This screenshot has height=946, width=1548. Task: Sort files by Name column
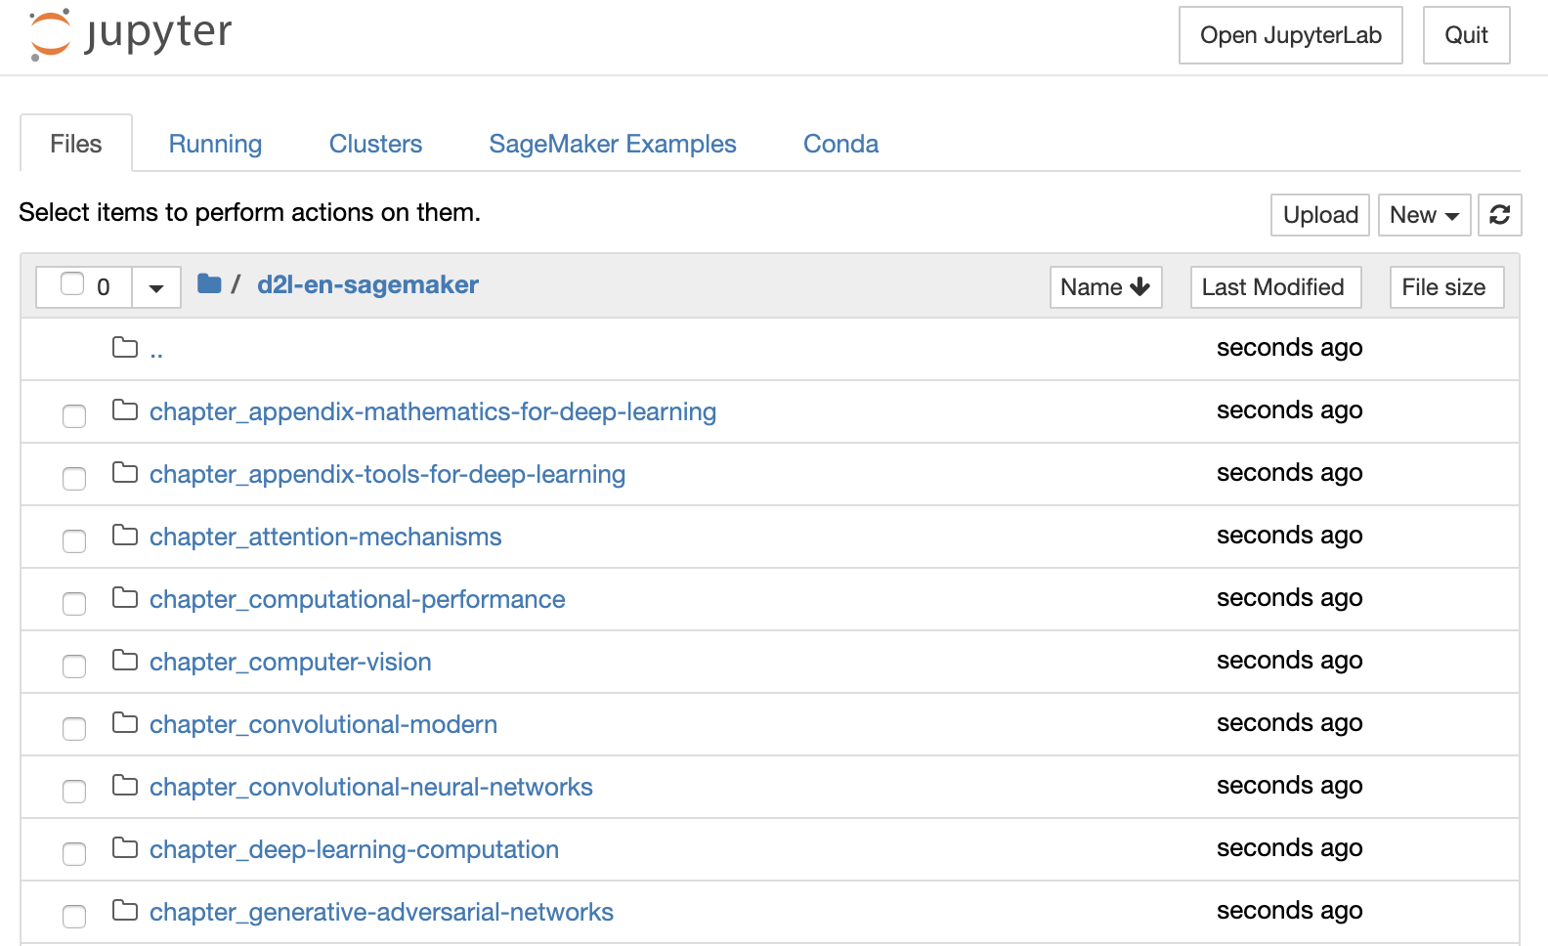pyautogui.click(x=1104, y=287)
